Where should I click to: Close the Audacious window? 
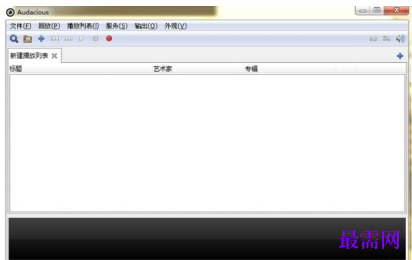pyautogui.click(x=396, y=10)
